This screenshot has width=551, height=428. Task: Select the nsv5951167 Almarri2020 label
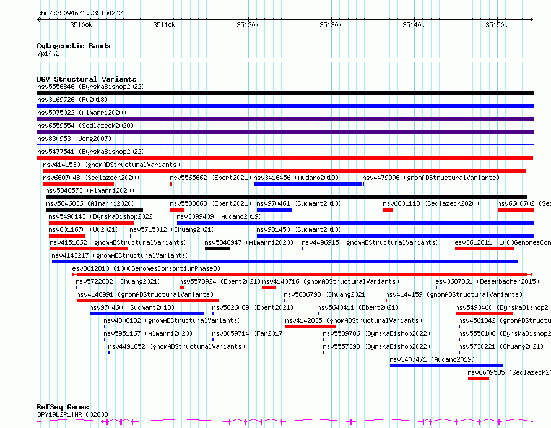pos(148,333)
